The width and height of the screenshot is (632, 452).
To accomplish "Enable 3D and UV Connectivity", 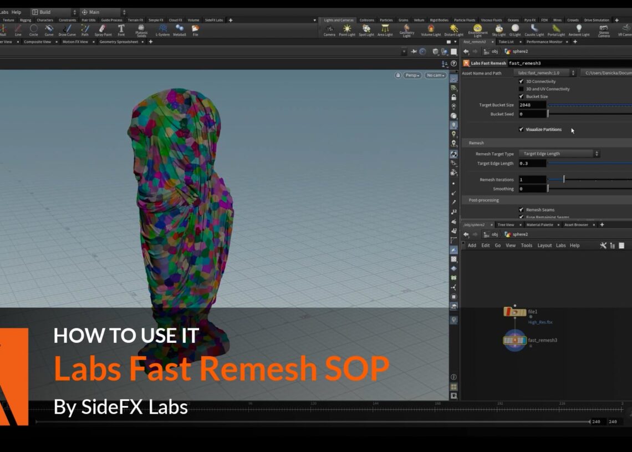I will [x=520, y=89].
